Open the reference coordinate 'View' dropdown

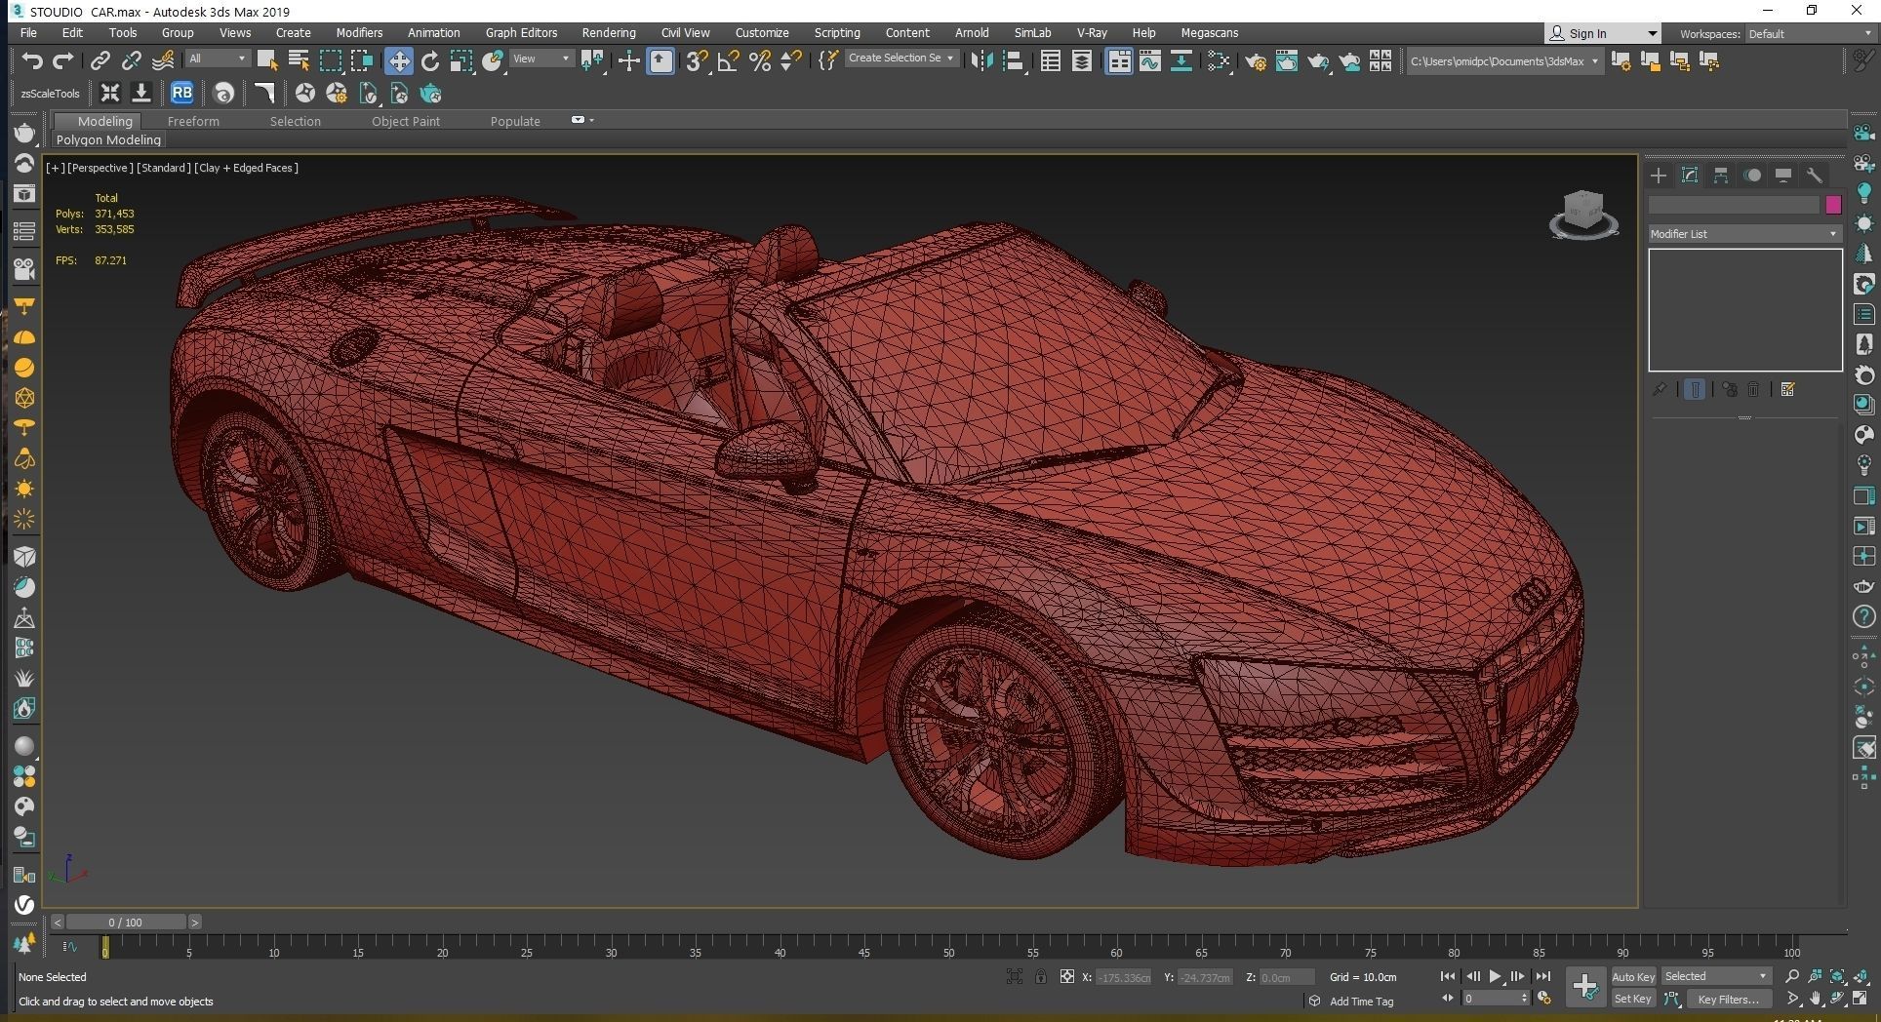(541, 59)
